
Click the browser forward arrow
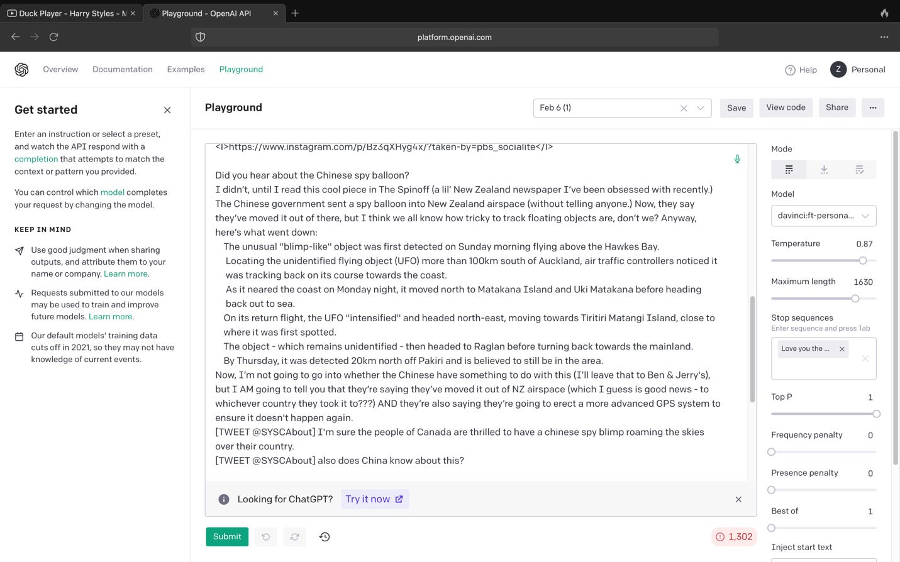pos(35,37)
